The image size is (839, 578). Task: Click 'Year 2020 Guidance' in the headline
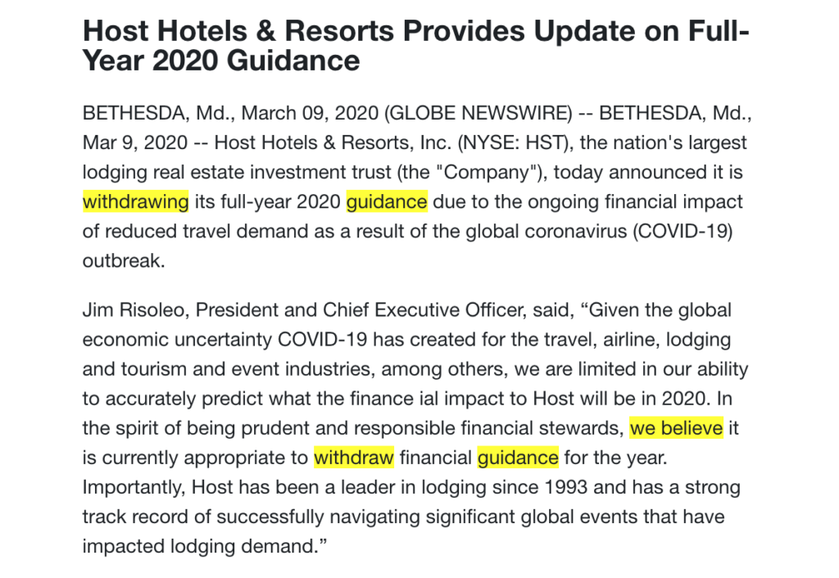[x=221, y=60]
